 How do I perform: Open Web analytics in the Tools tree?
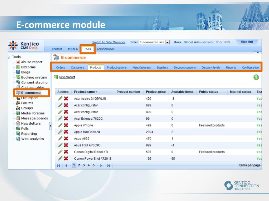(x=32, y=139)
